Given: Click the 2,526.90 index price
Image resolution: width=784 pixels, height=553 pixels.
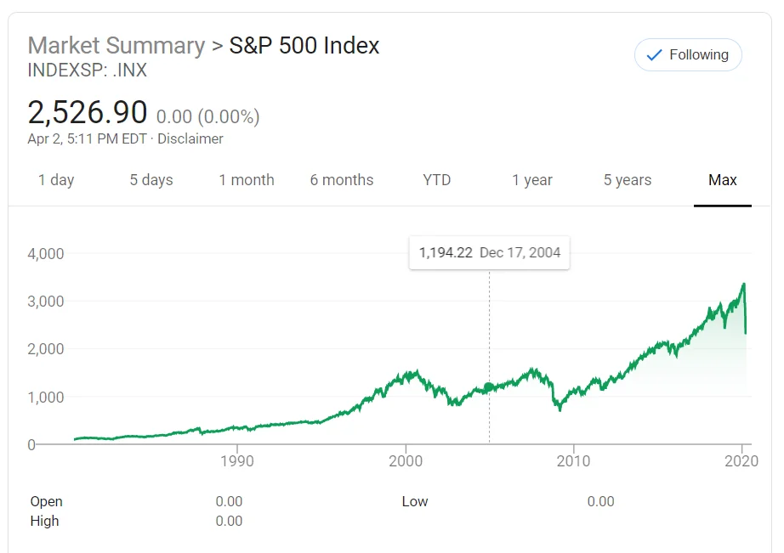Looking at the screenshot, I should (x=88, y=112).
